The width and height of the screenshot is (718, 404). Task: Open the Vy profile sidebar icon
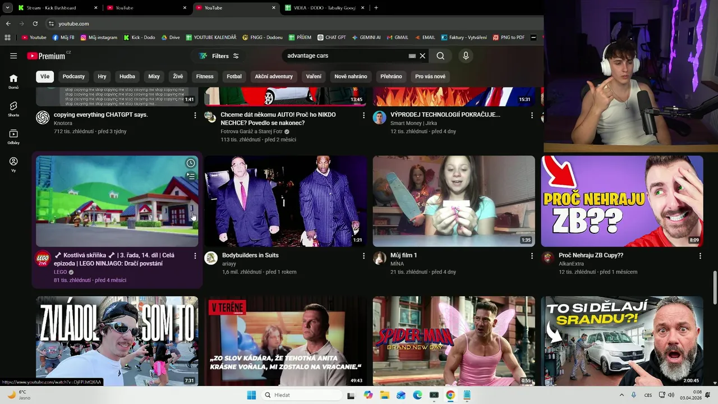[13, 164]
